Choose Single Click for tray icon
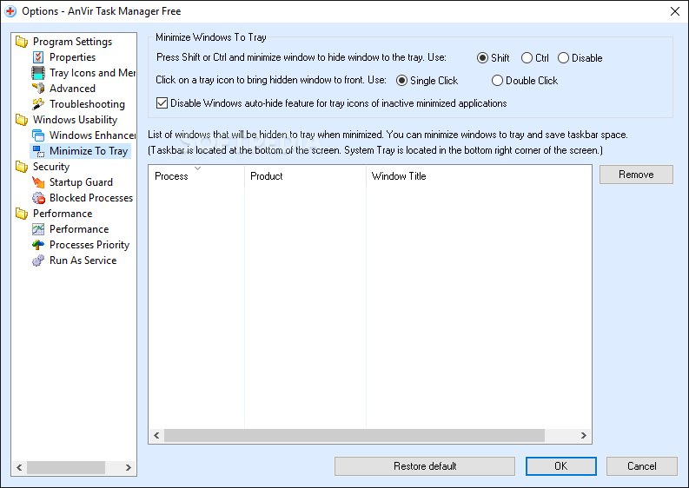Viewport: 689px width, 488px height. click(401, 81)
